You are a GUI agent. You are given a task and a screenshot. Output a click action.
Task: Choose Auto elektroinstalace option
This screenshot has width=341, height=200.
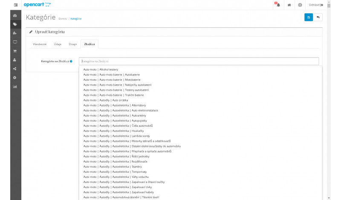200,111
